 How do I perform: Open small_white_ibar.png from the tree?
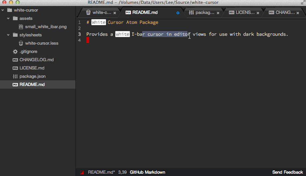tap(46, 27)
